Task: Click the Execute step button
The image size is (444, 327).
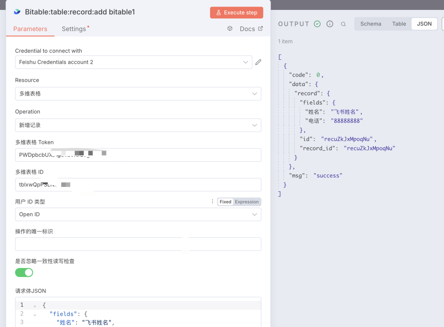Action: [236, 12]
